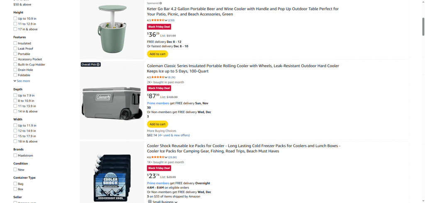Add Coleman rolling cooler to cart
Viewport: 425px width, 203px height.
[x=157, y=124]
